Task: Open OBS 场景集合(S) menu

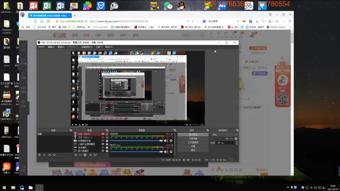Action: coord(87,47)
